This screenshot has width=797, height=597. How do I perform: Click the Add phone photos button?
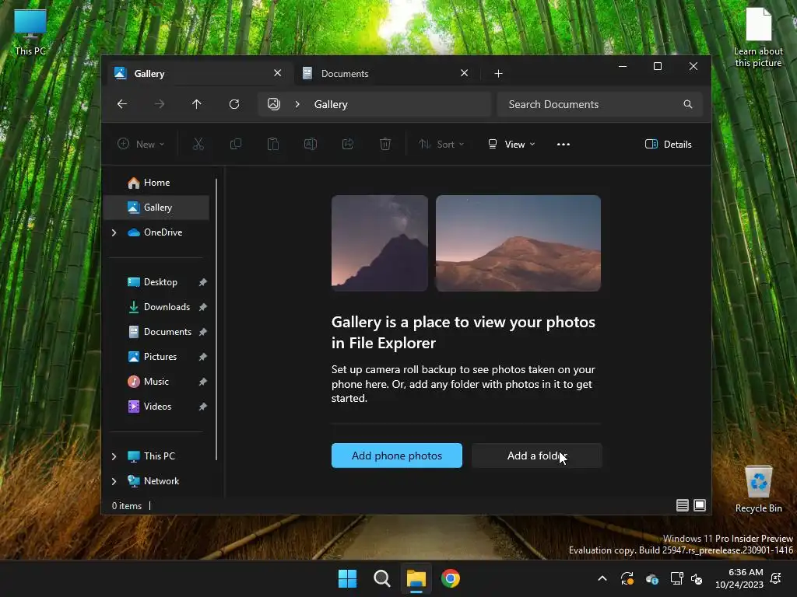[x=397, y=456]
